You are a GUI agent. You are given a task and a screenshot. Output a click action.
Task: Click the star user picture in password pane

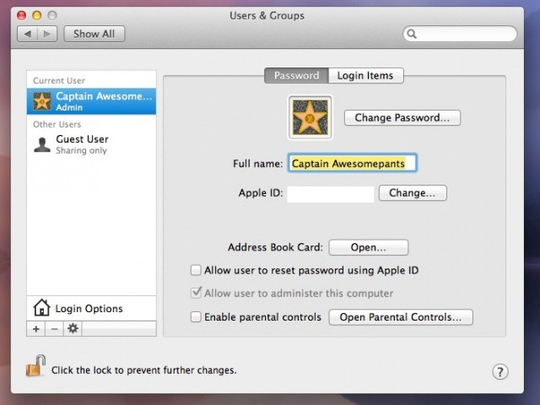[x=310, y=117]
